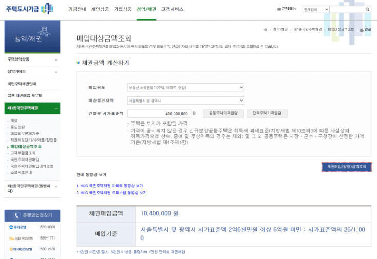377x259 pixels.
Task: Click the 인쇄 print icon
Action: click(x=365, y=30)
